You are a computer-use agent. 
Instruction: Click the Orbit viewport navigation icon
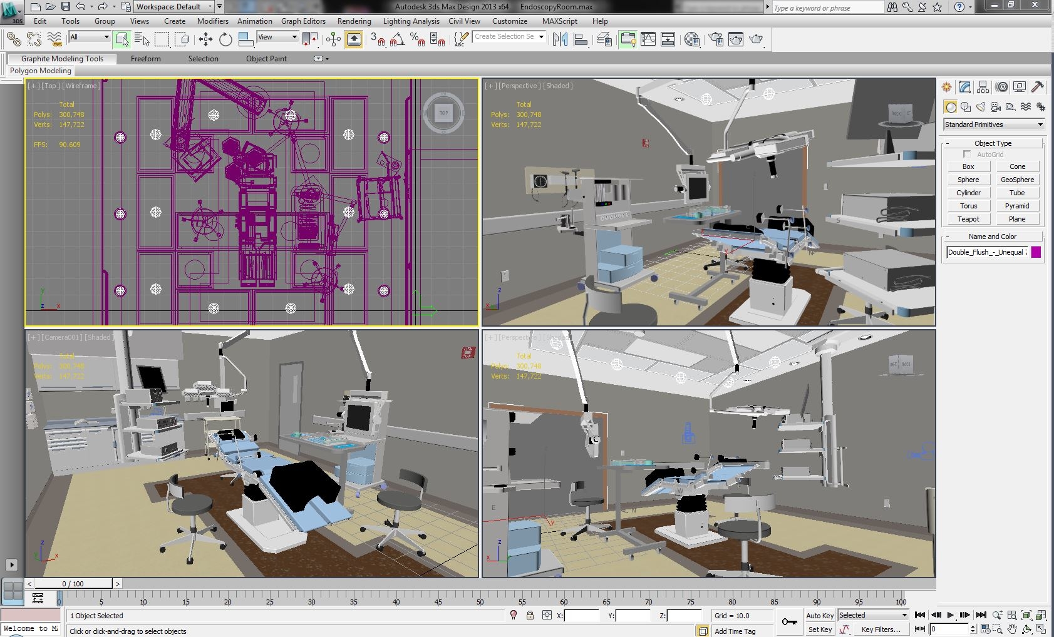1027,628
